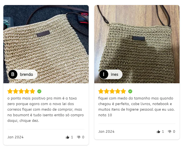Click brenda's review text about taxa zero
The image size is (181, 147).
coord(46,110)
